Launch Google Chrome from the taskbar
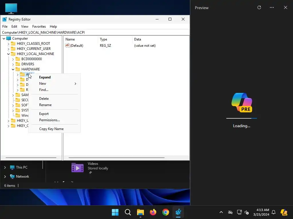The image size is (293, 219). [166, 212]
